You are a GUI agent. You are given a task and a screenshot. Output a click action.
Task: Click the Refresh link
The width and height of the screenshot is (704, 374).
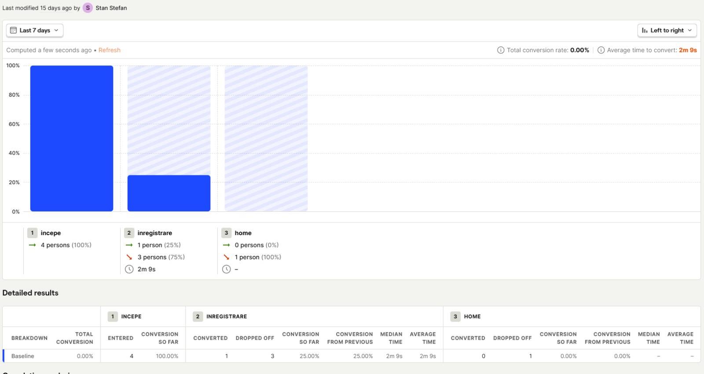click(110, 50)
